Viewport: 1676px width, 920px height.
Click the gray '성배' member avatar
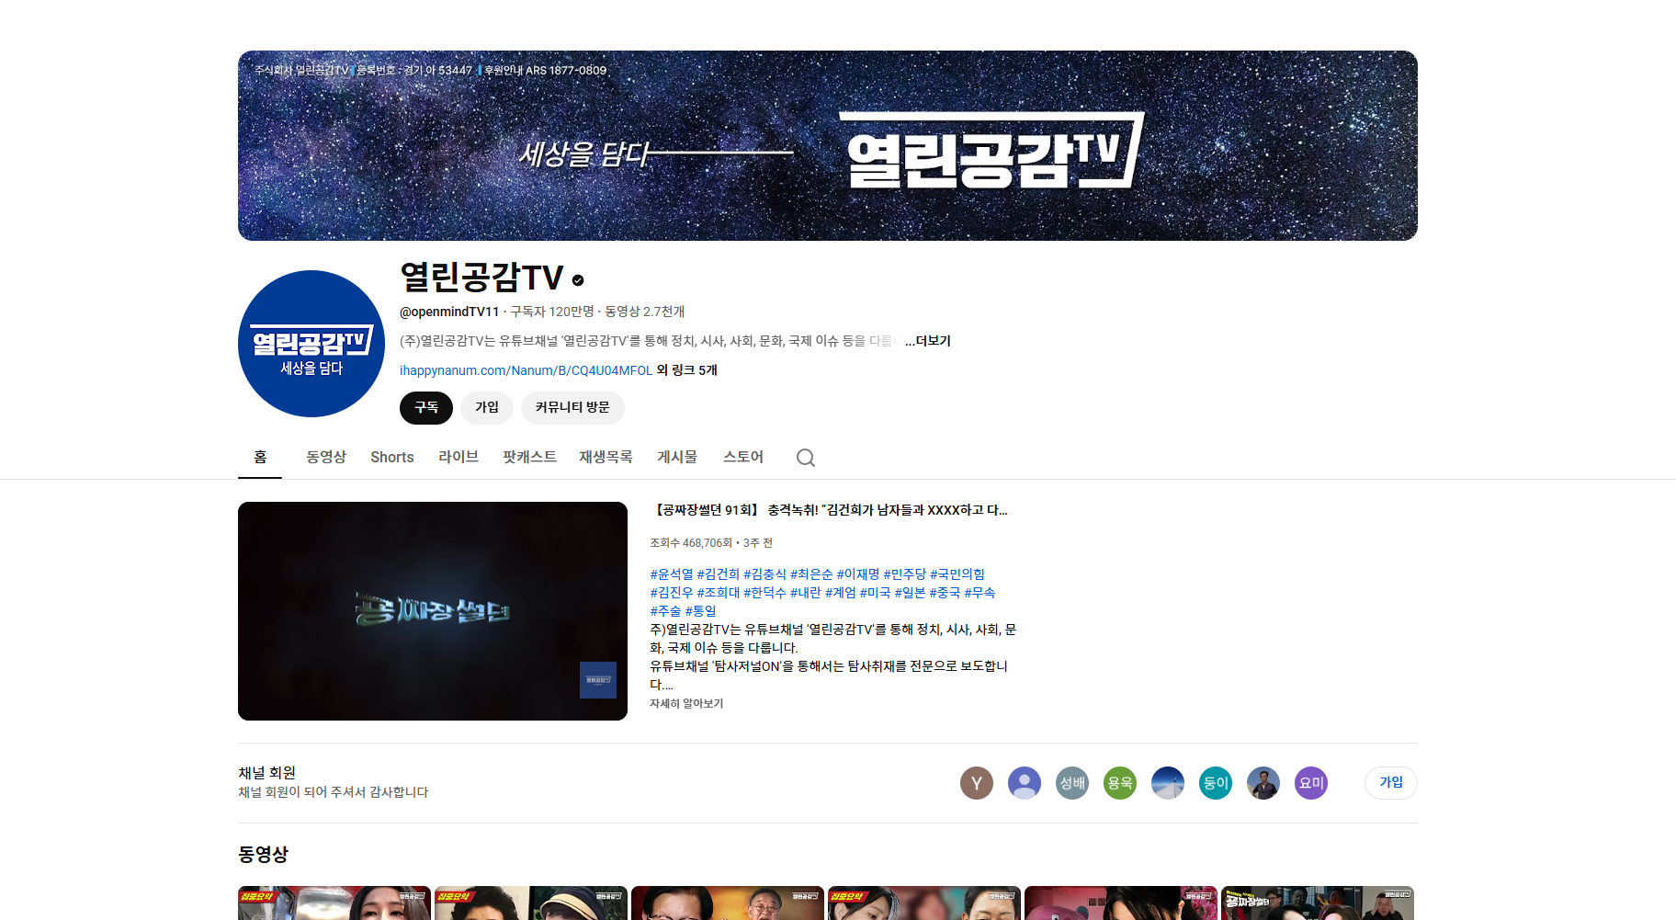pos(1071,783)
